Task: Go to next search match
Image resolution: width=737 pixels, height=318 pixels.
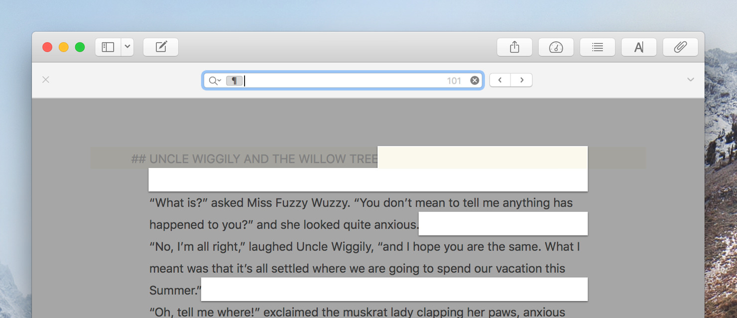Action: click(x=521, y=80)
